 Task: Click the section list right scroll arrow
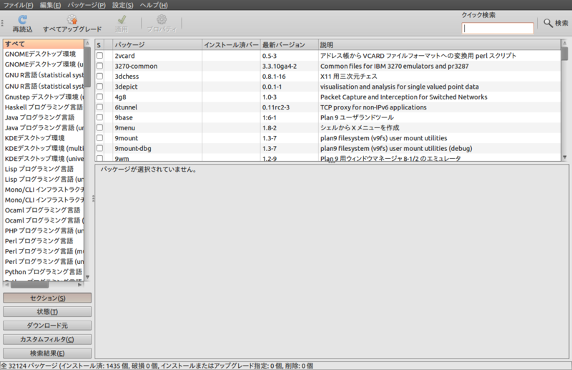click(80, 285)
